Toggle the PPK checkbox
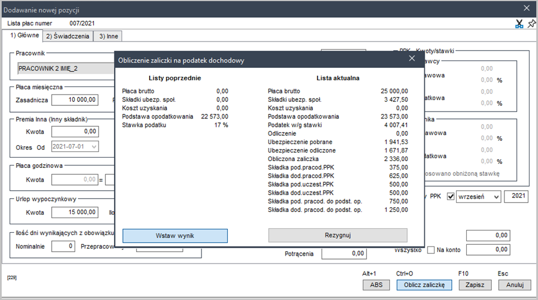The height and width of the screenshot is (300, 538). (450, 197)
